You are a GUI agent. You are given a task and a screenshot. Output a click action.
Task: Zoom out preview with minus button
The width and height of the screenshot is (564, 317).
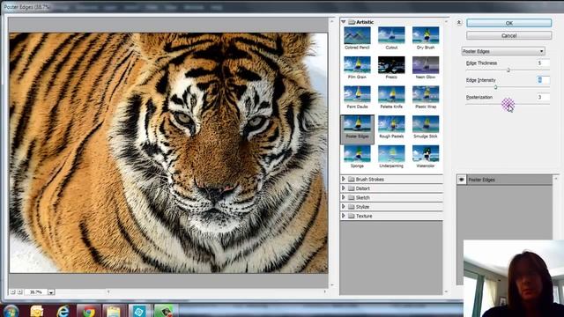(12, 292)
